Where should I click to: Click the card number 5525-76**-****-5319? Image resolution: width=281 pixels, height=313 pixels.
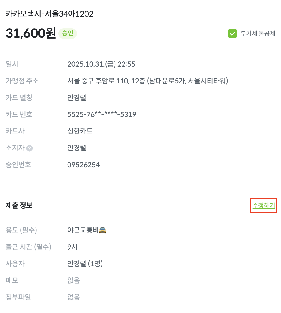102,114
